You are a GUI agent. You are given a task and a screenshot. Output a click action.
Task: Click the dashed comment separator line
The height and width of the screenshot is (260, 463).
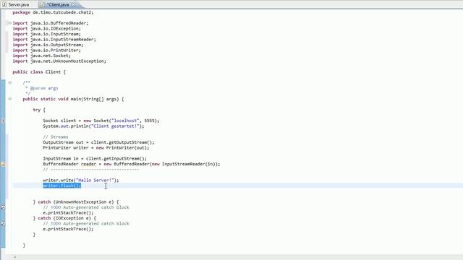(x=91, y=170)
